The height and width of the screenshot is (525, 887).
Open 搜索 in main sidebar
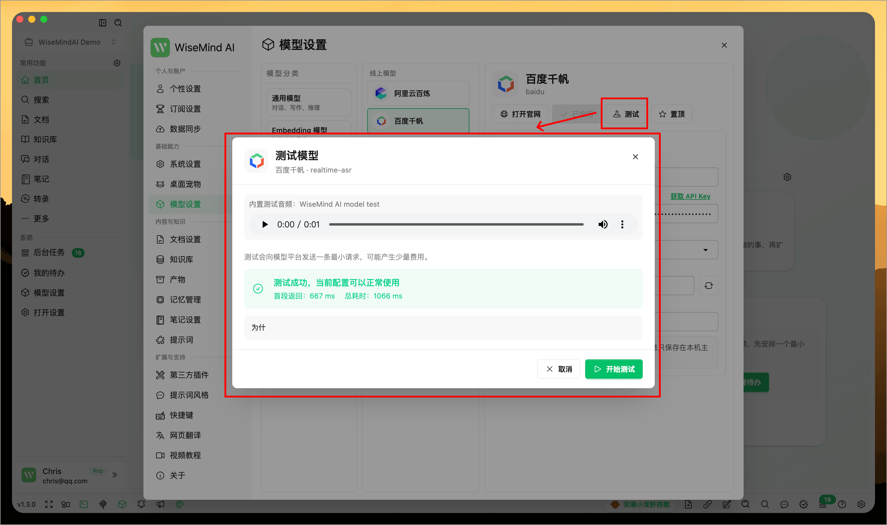71,100
